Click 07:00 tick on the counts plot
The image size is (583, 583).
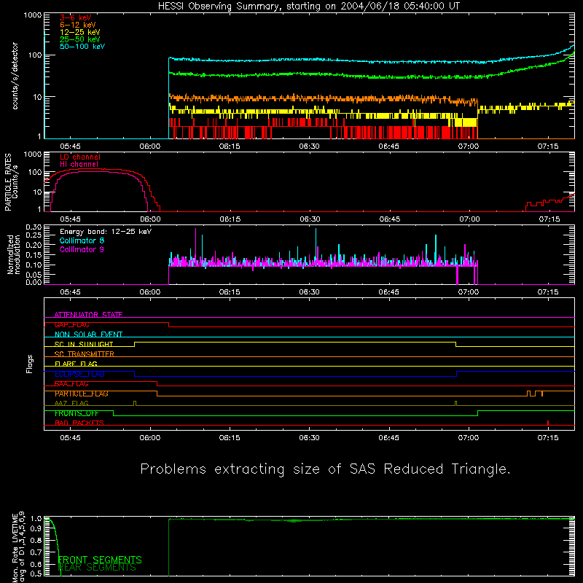(x=469, y=146)
